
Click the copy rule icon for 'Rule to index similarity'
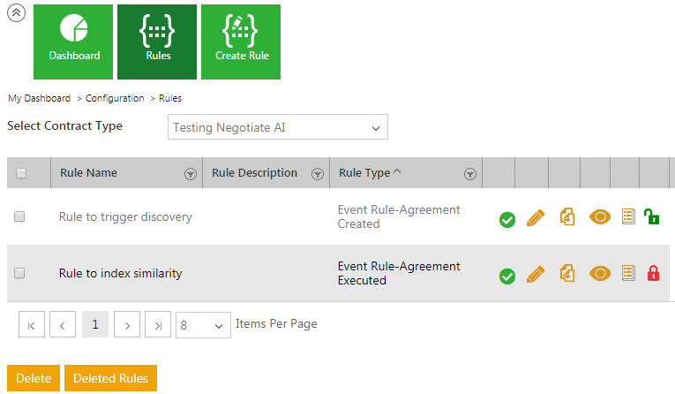[x=567, y=274]
